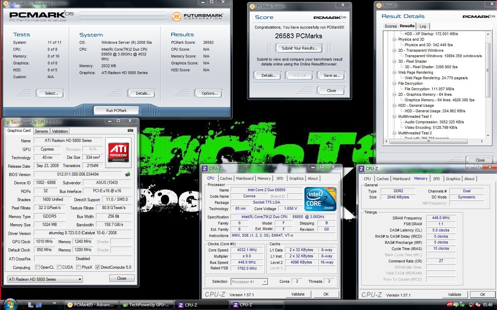This screenshot has height=310, width=497.
Task: Open the Graphics tab in CPU-Z Memory window
Action: pos(453,179)
